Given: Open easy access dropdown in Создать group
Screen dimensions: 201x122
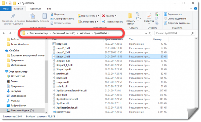Looking at the screenshot, I should click(138, 19).
